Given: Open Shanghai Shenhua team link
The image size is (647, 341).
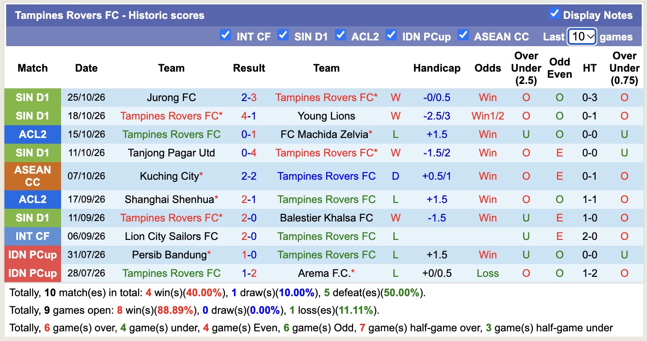Looking at the screenshot, I should point(170,200).
